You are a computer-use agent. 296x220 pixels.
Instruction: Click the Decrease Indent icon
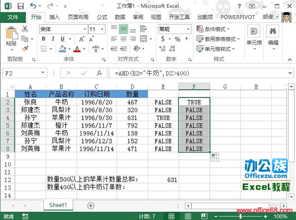(114, 49)
